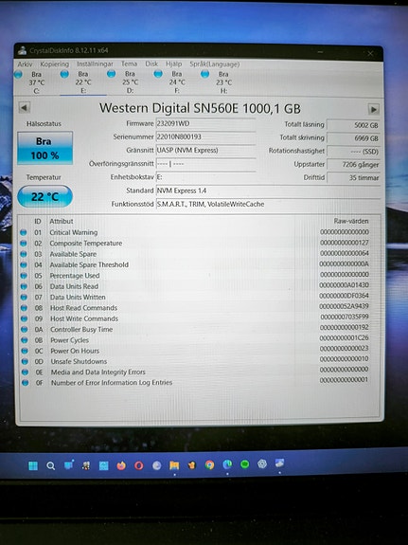Open the Tema menu
The image size is (408, 545).
point(129,64)
